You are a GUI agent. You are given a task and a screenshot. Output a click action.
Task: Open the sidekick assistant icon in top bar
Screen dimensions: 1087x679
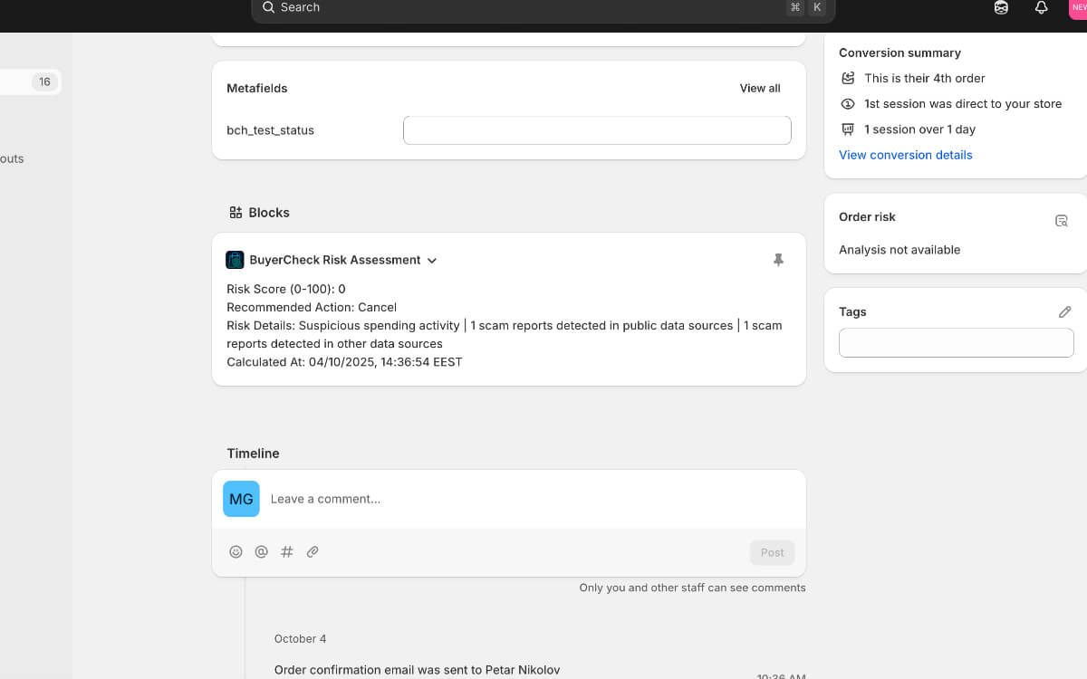point(1001,7)
